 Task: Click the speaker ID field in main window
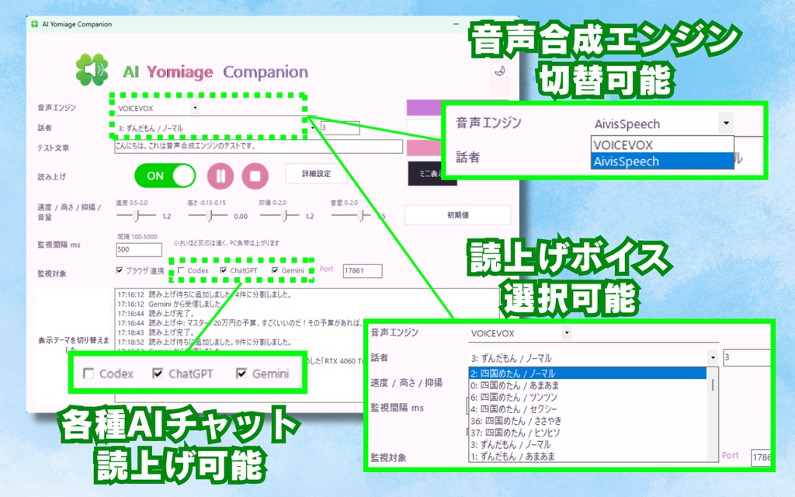click(x=340, y=128)
